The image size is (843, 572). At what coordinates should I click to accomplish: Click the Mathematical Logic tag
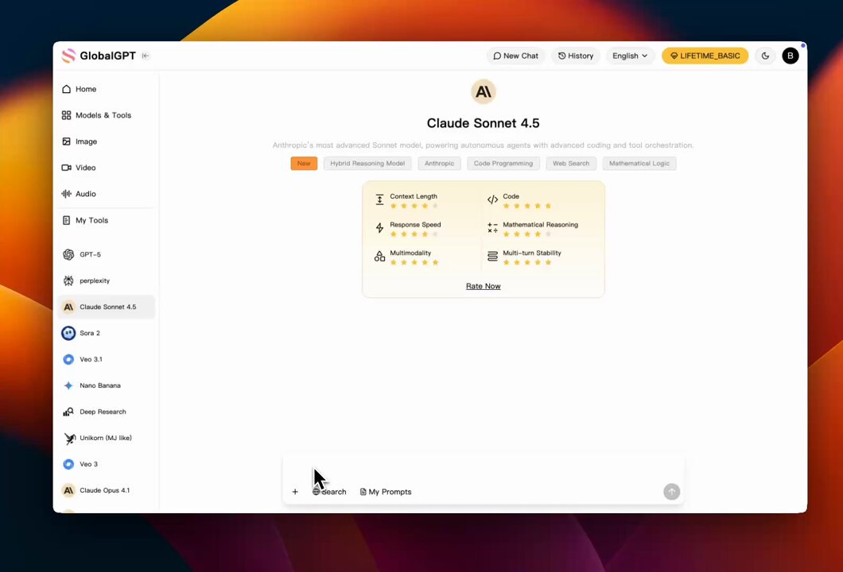tap(639, 164)
